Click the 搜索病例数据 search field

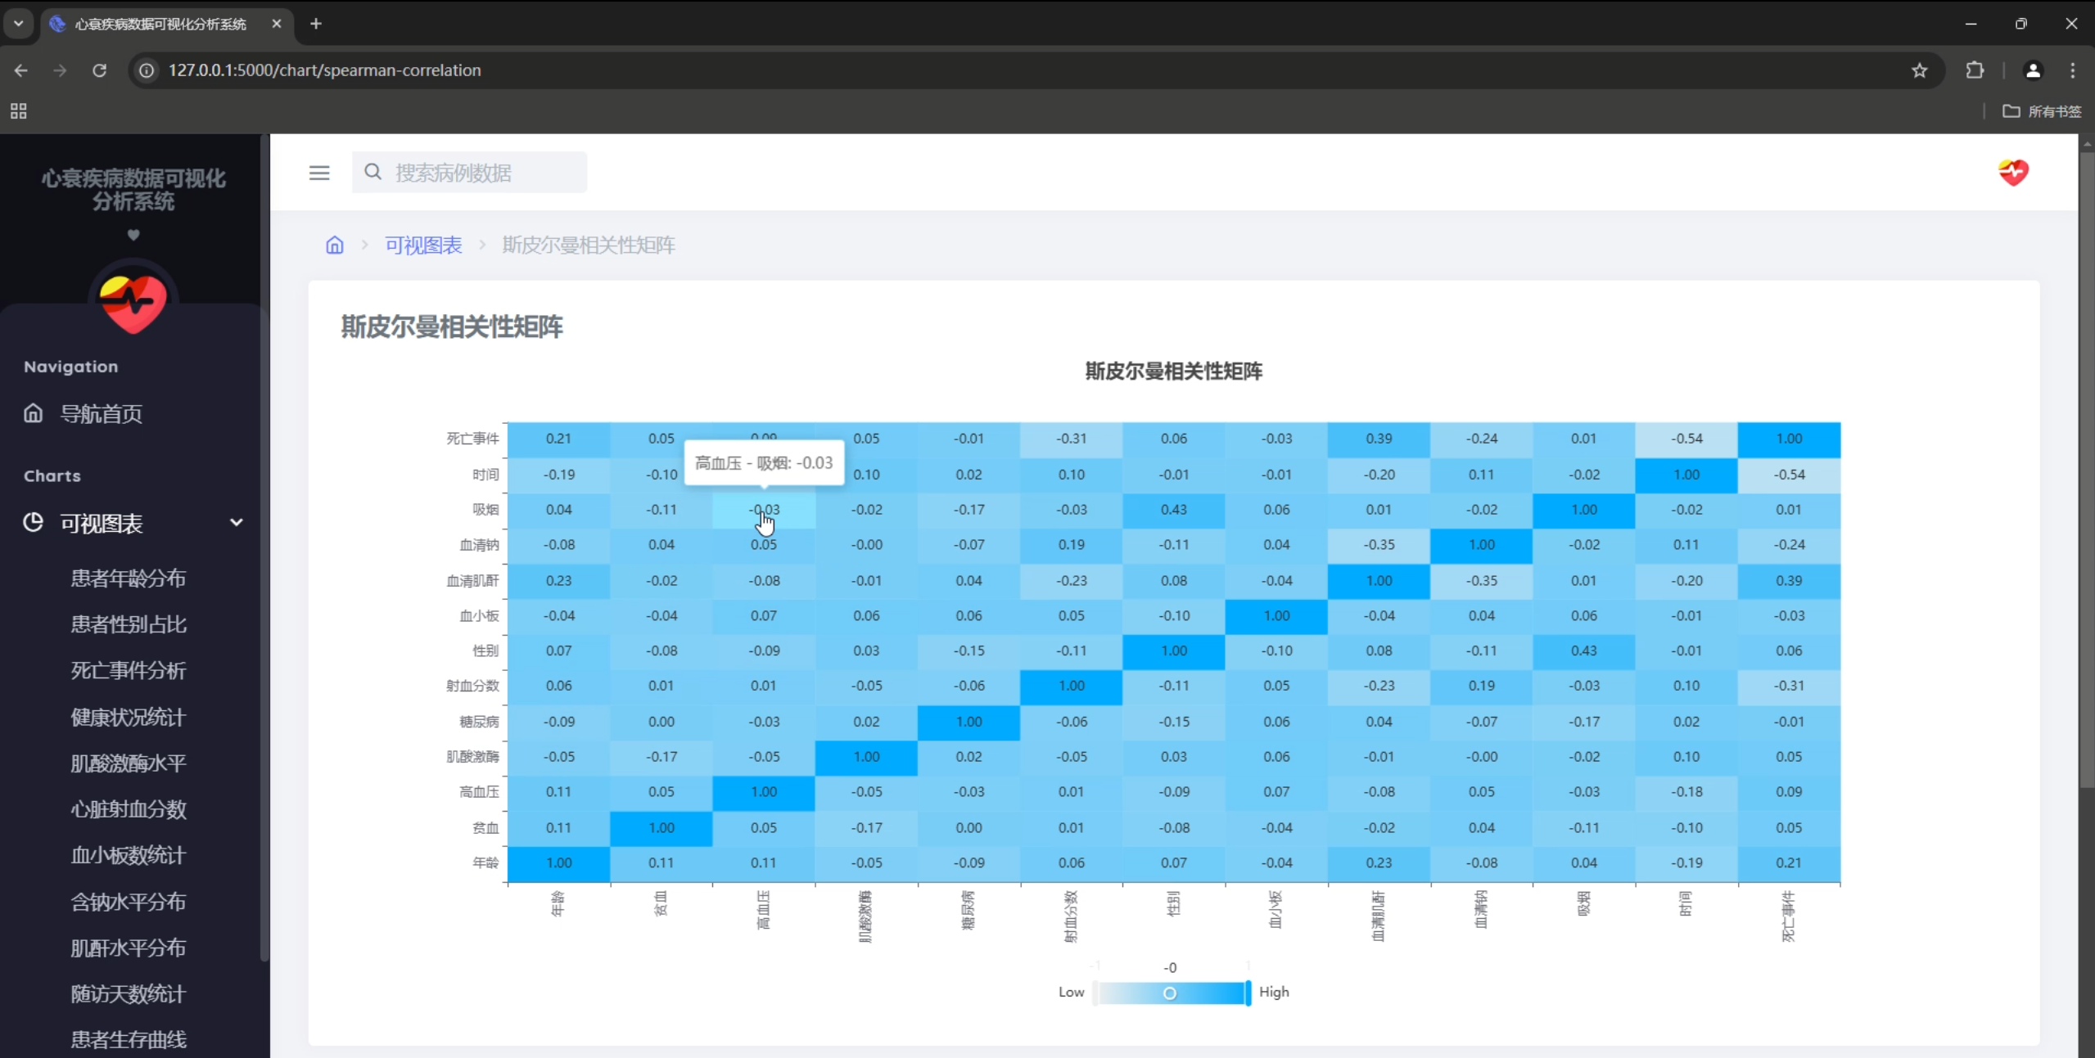469,173
